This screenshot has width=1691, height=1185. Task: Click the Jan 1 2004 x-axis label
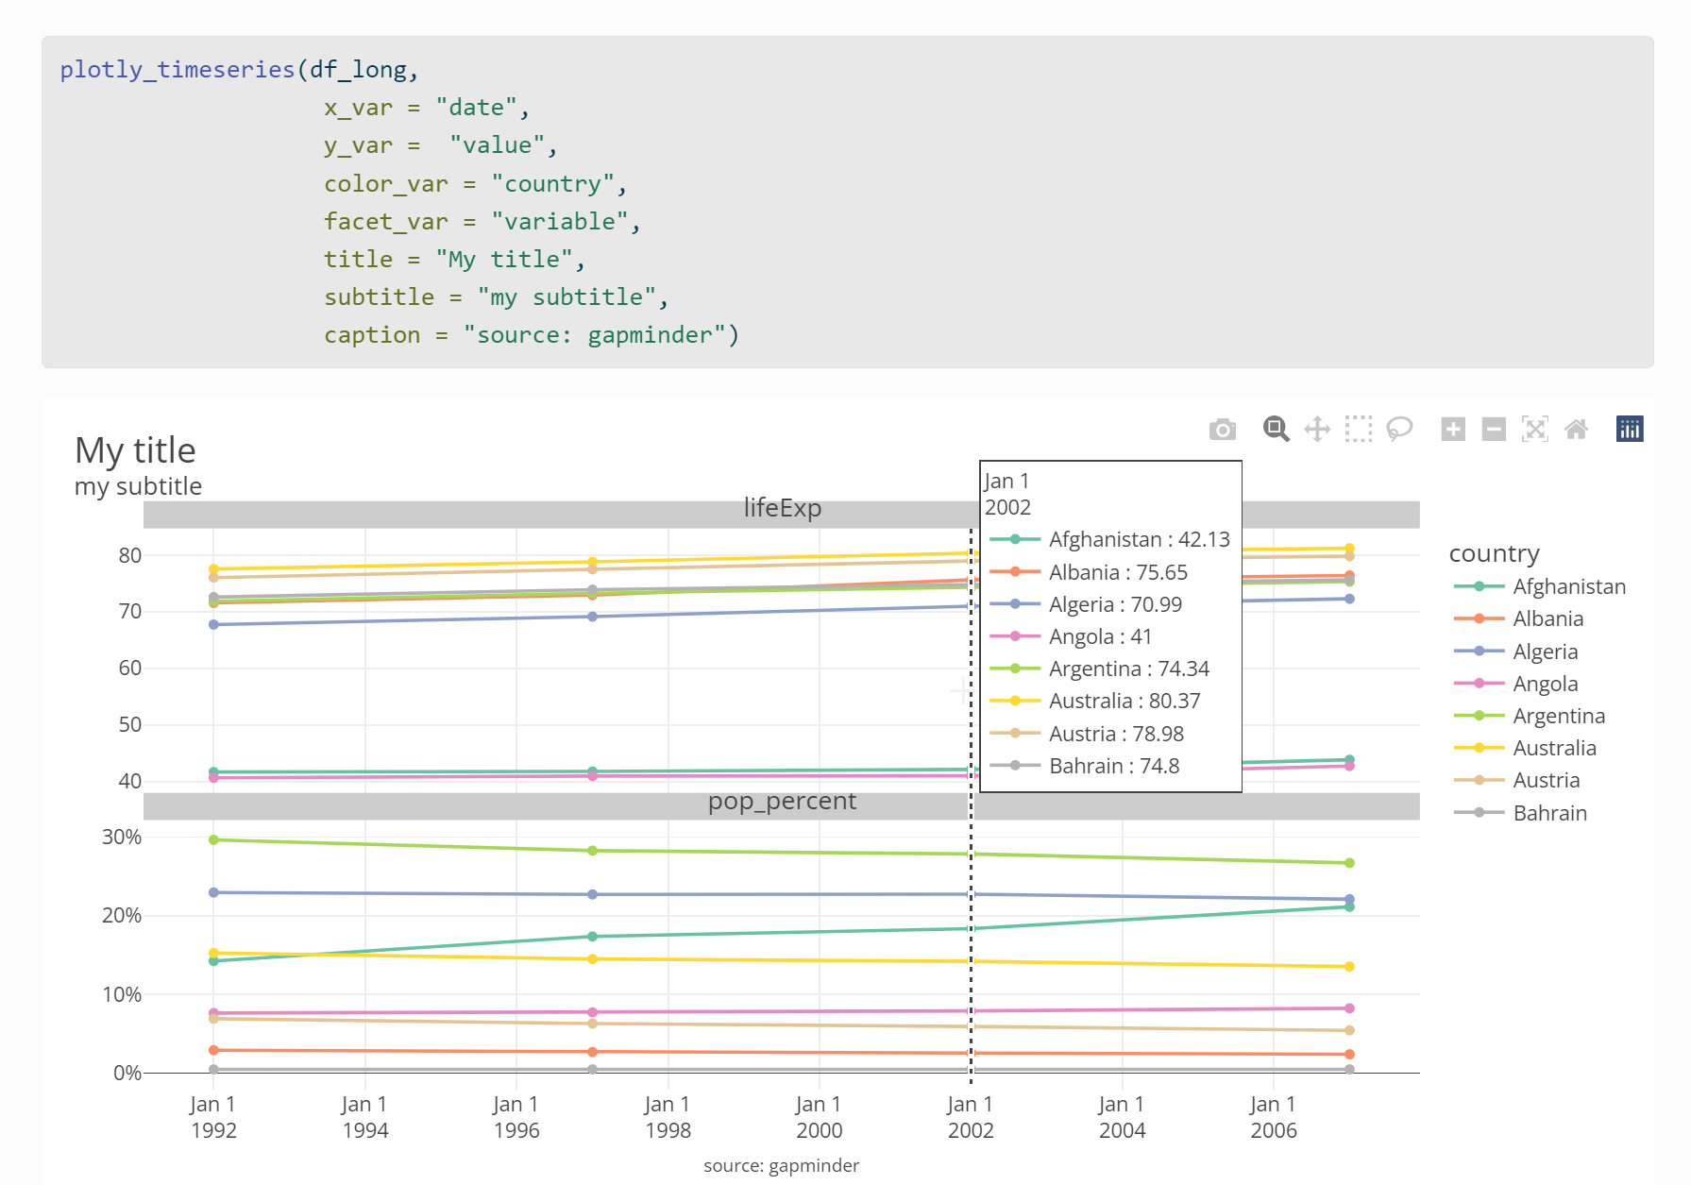(x=1122, y=1117)
